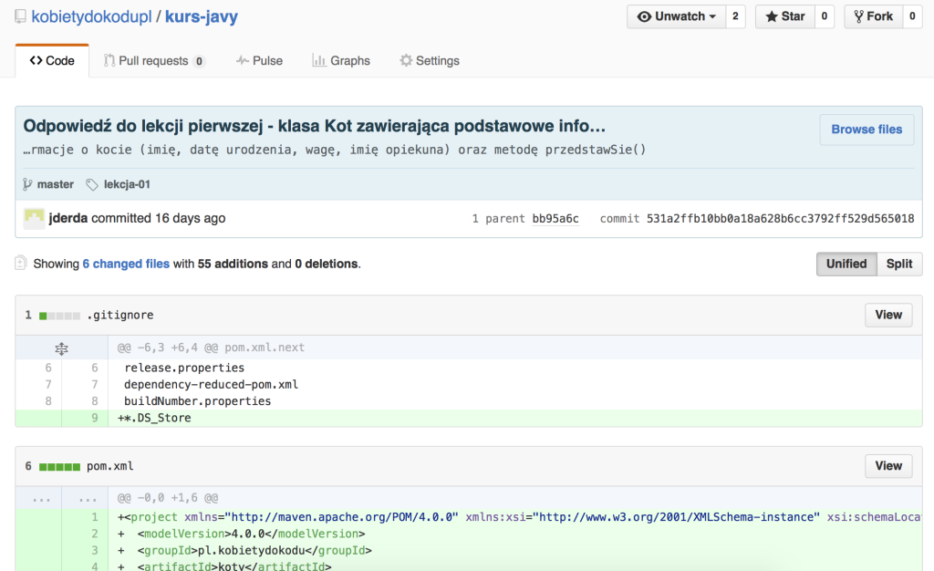The height and width of the screenshot is (571, 934).
Task: Open the lekcja-01 tag link
Action: (127, 184)
